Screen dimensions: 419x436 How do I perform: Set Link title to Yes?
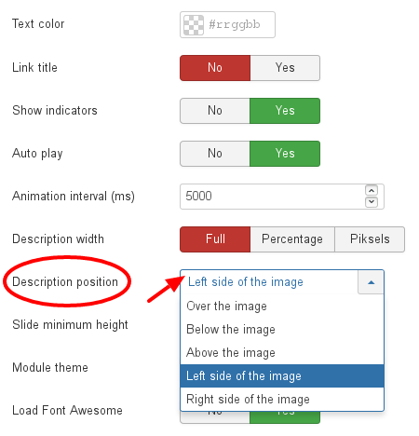click(x=285, y=68)
